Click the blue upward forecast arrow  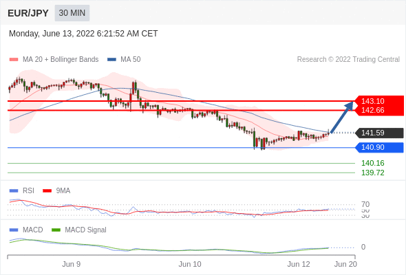342,117
